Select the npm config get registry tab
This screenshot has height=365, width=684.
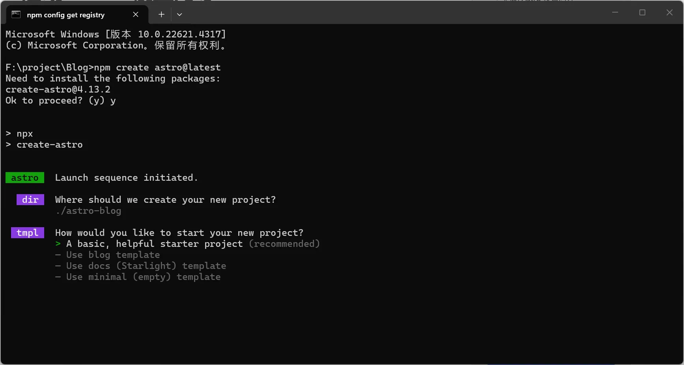click(x=65, y=15)
